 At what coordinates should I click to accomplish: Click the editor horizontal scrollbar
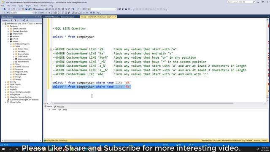pos(143,103)
